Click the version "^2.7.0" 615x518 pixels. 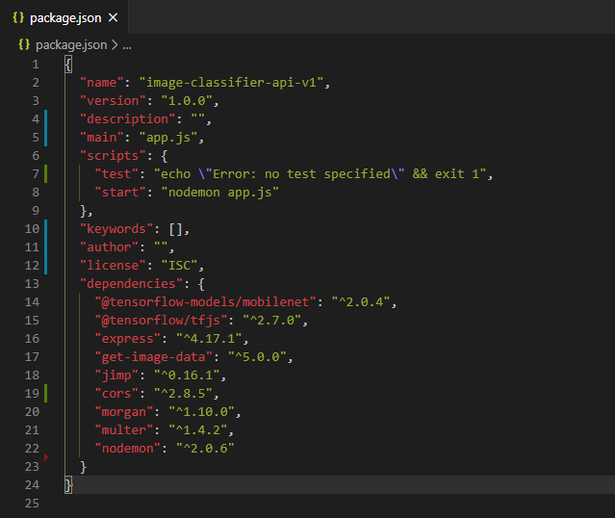point(271,321)
